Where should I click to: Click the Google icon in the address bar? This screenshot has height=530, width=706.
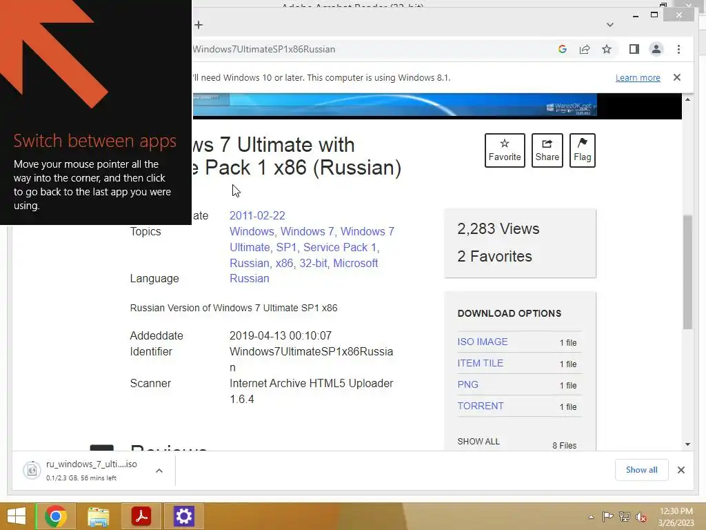(x=563, y=49)
